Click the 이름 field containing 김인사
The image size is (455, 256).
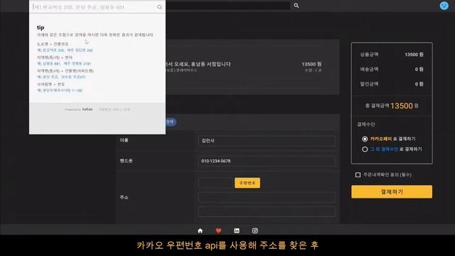point(267,141)
